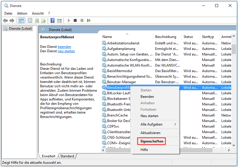Click gear icon in Dienste (Lokal) header
This screenshot has width=238, height=167.
click(44, 30)
